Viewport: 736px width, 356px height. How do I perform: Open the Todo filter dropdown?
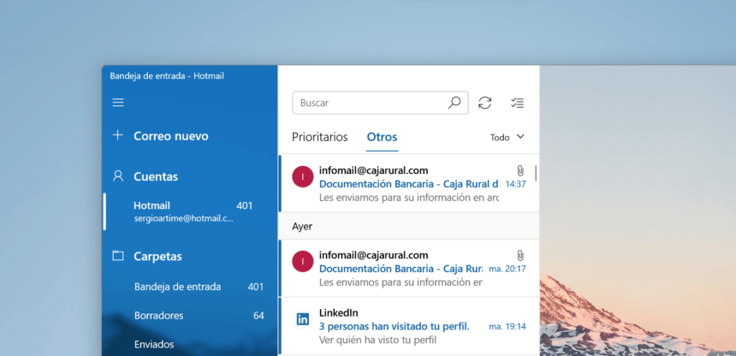(507, 137)
